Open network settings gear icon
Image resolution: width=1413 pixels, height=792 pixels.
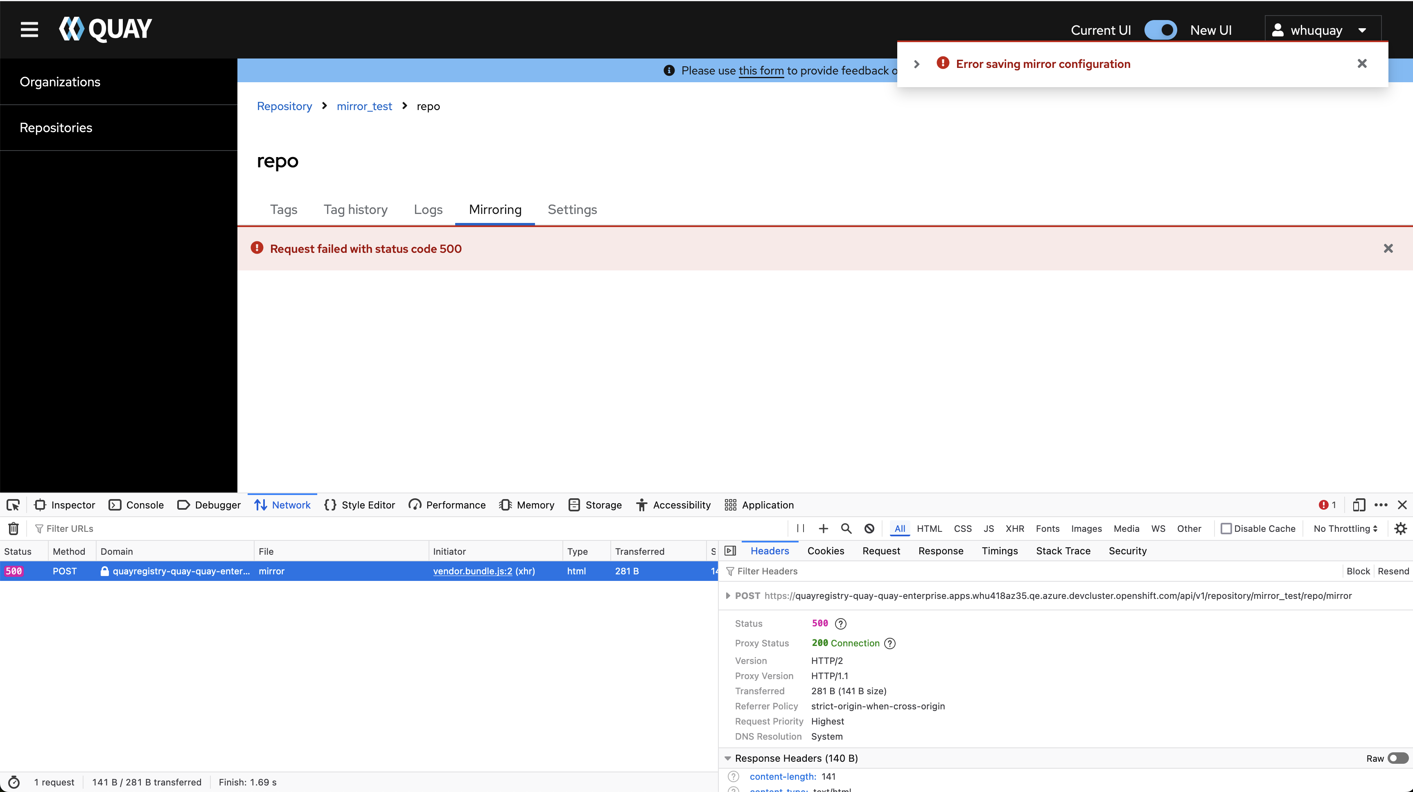(1400, 529)
